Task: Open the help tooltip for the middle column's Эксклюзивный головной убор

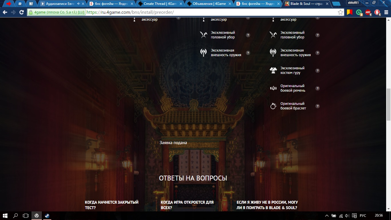Action: point(248,35)
